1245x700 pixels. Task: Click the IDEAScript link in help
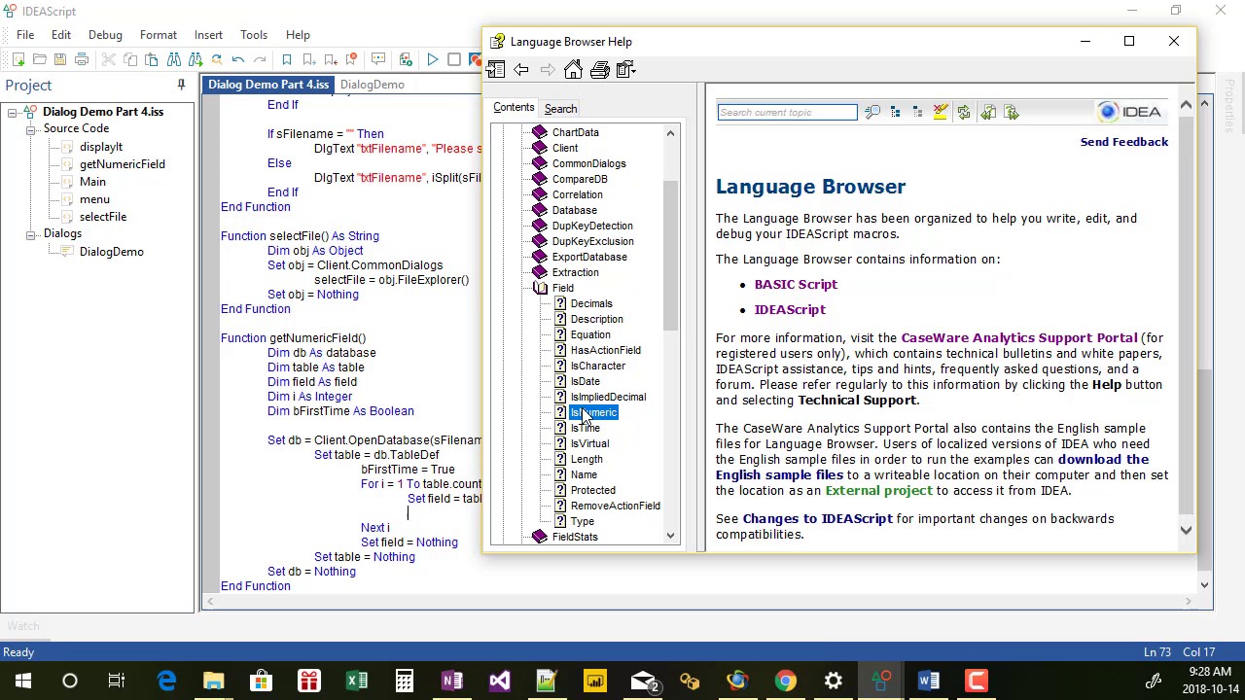coord(790,310)
